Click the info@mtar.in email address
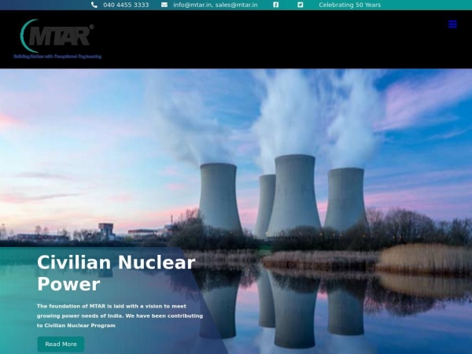 (192, 5)
